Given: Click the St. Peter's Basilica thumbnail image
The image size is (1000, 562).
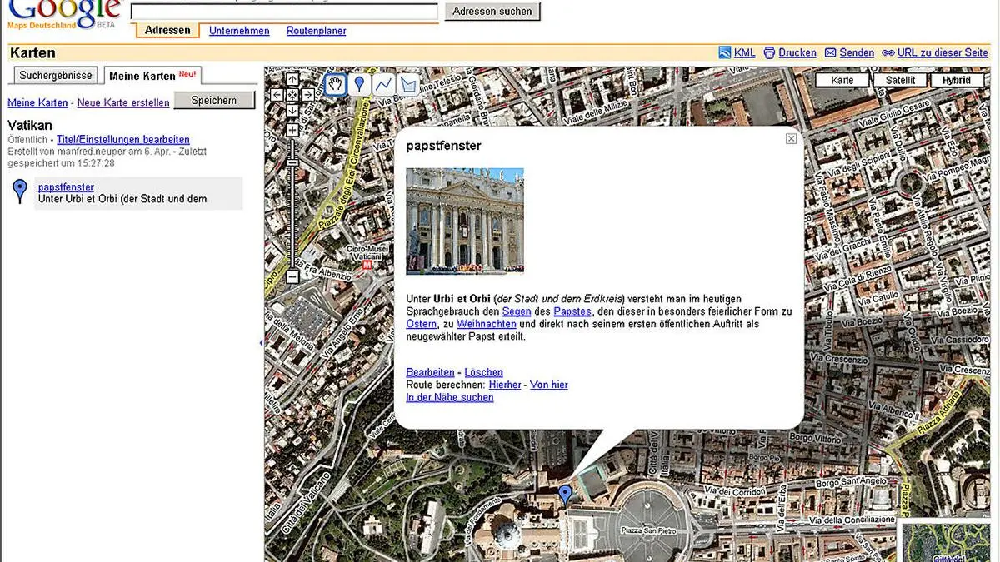Looking at the screenshot, I should pyautogui.click(x=465, y=221).
